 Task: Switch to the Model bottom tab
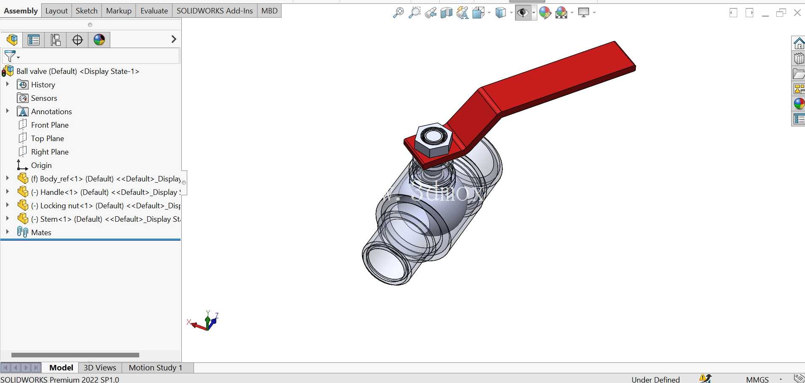[61, 367]
